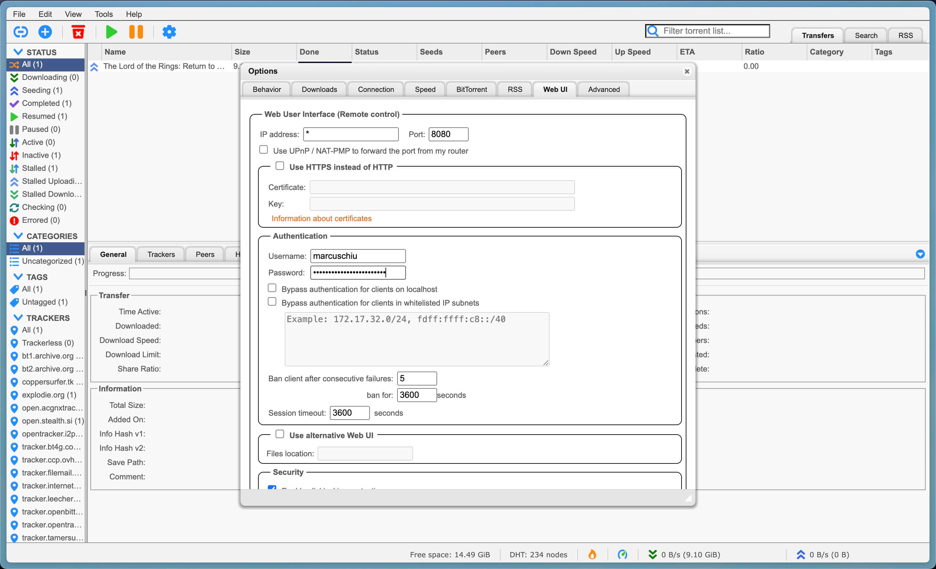Image resolution: width=936 pixels, height=569 pixels.
Task: Open Options via the blue gear icon
Action: [169, 32]
